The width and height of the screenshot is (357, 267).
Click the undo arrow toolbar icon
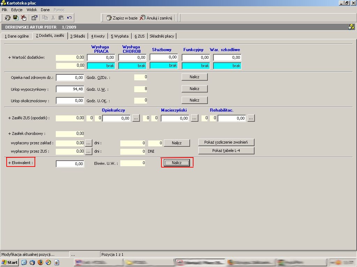coord(69,18)
